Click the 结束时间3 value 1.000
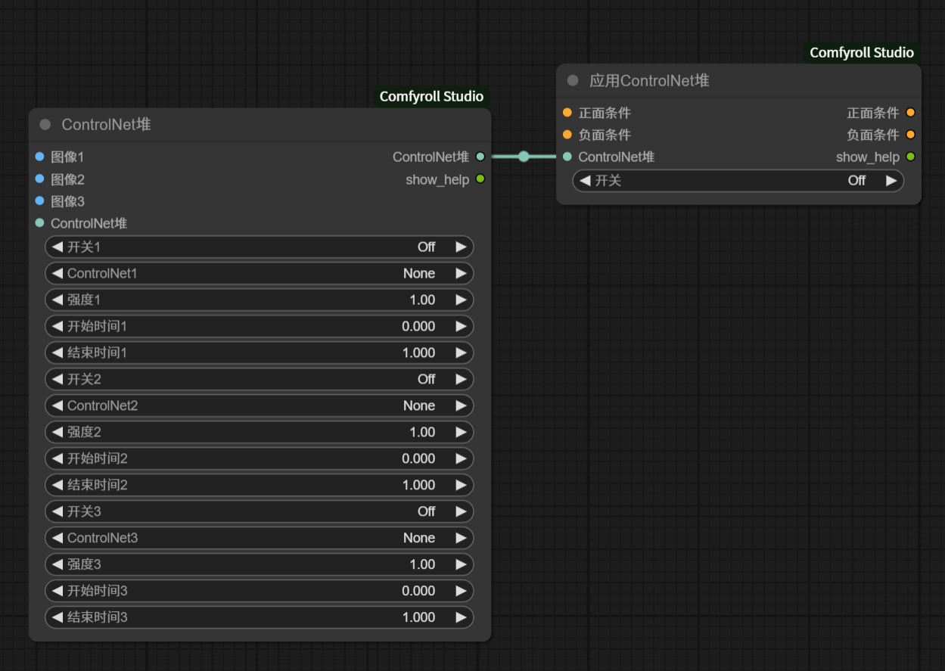The image size is (945, 671). point(418,617)
